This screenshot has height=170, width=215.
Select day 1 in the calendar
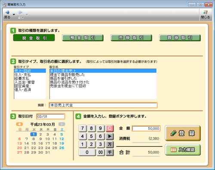(34, 134)
